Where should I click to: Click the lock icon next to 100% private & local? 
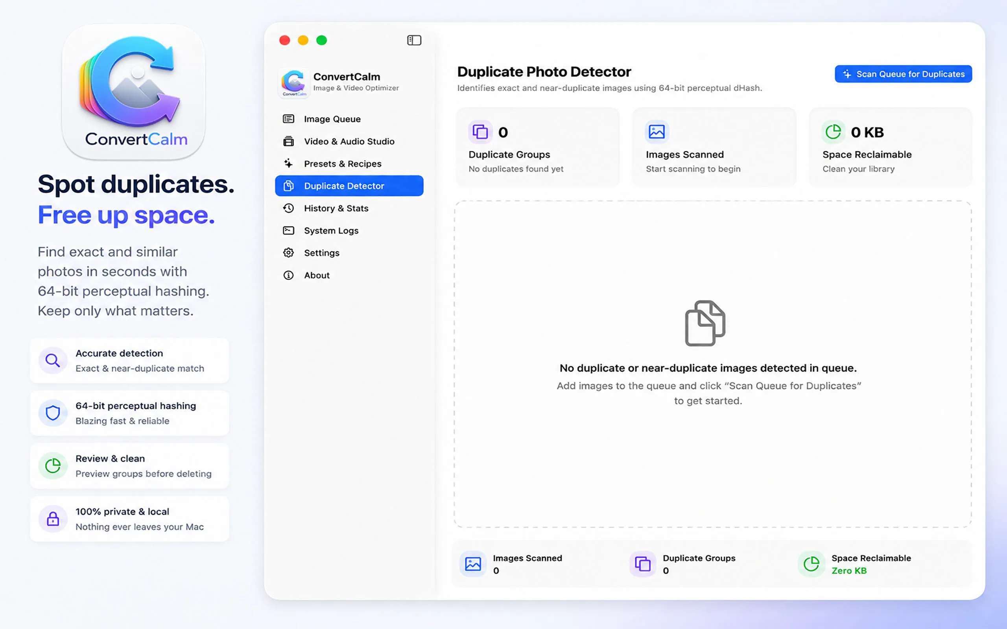pos(53,519)
